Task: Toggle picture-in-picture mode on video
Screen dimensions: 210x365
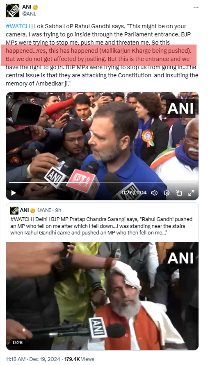Action: pyautogui.click(x=179, y=193)
